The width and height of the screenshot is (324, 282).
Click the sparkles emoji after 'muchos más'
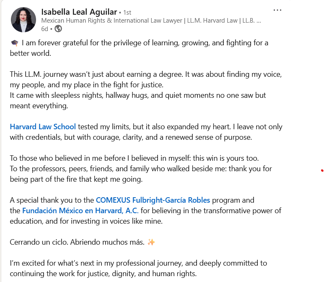[151, 243]
